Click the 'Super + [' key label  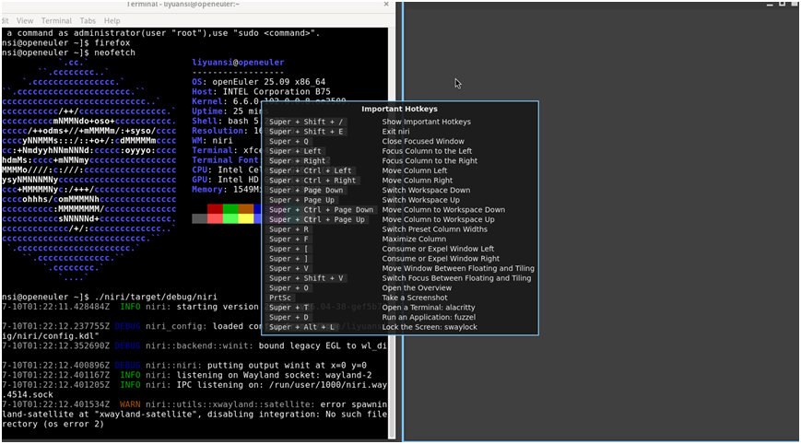click(x=289, y=249)
